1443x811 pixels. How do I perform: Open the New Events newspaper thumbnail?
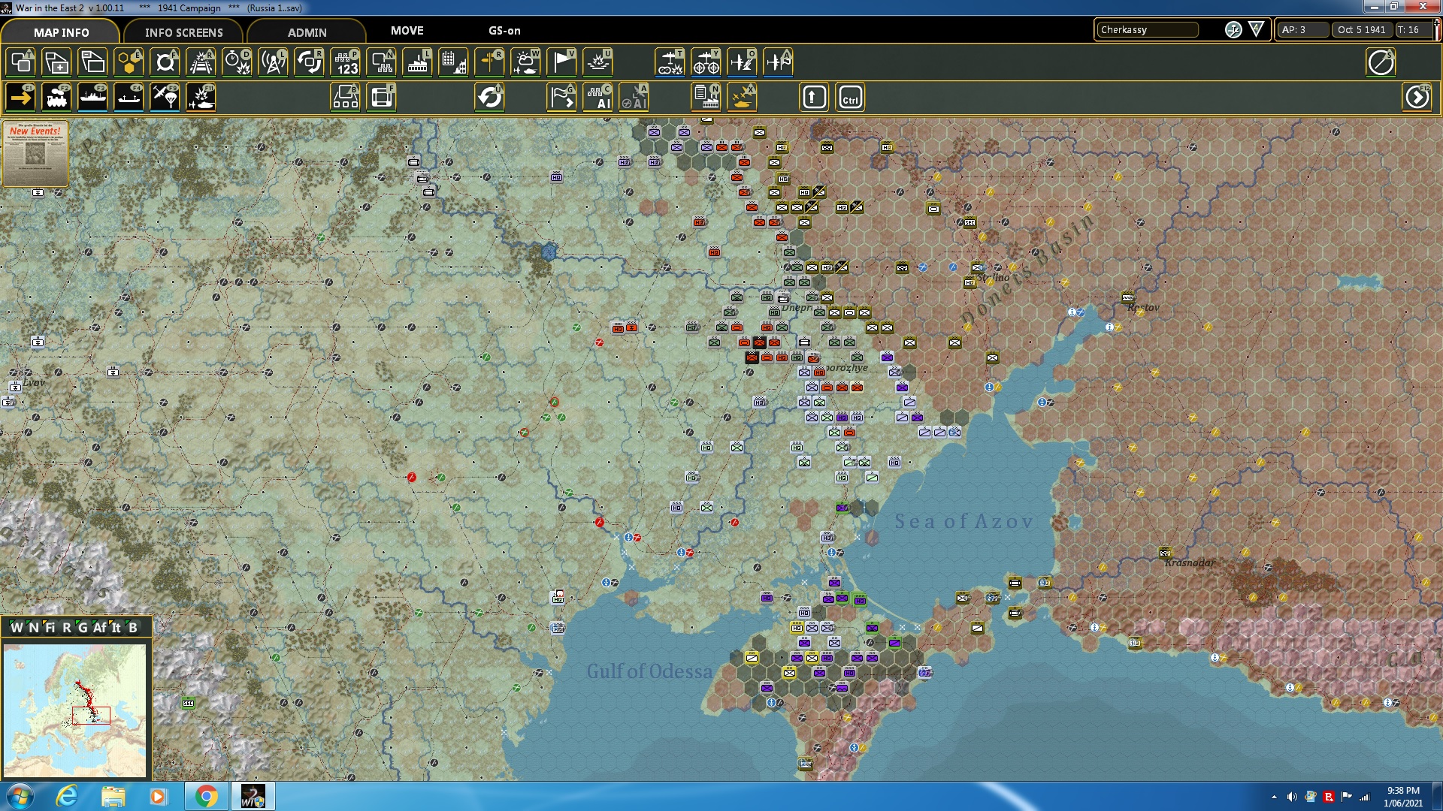pyautogui.click(x=35, y=154)
